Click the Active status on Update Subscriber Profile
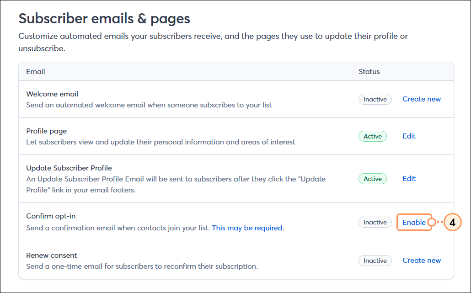471x293 pixels. point(372,178)
